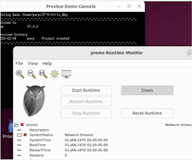This screenshot has height=160, width=192.
Task: Click the Reset Runtime button
Action: [147, 113]
